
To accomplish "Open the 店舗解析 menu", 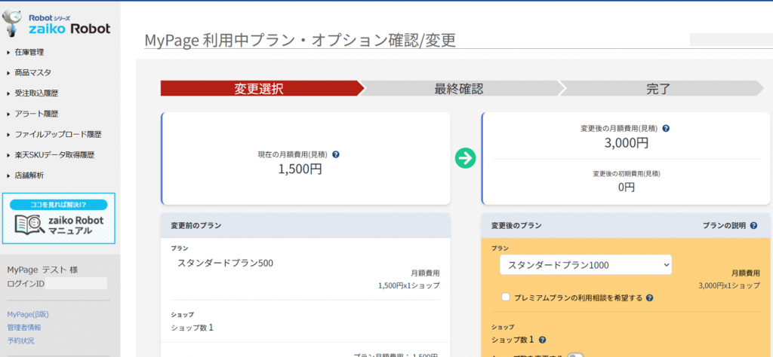I will click(29, 175).
